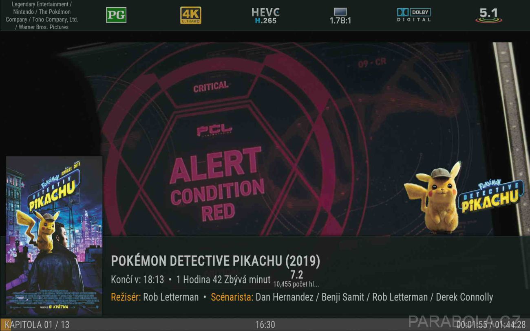Click the HEVC H.265 codec icon

[265, 15]
